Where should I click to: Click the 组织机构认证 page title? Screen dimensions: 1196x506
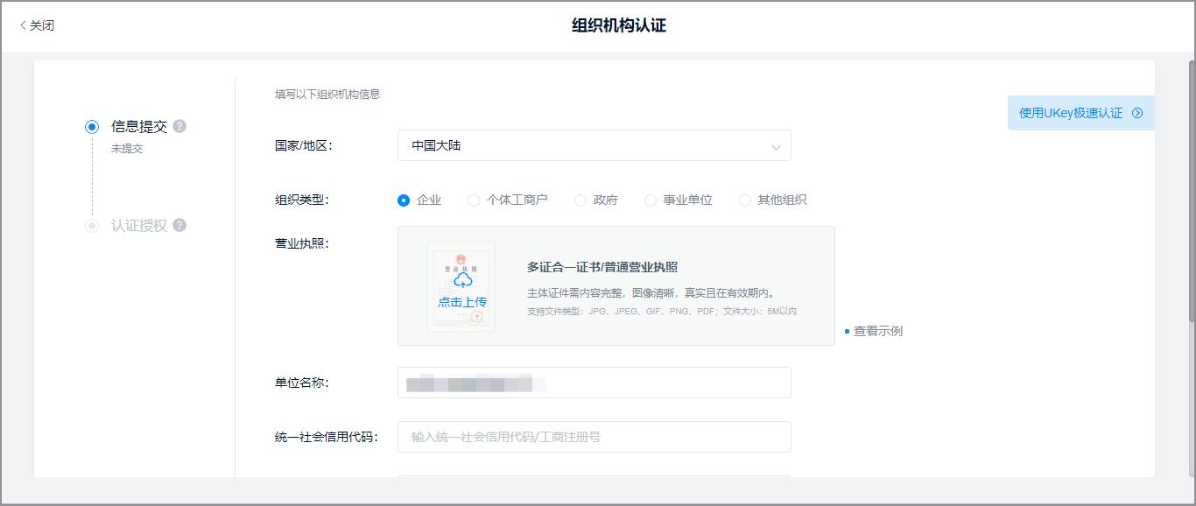pos(619,25)
